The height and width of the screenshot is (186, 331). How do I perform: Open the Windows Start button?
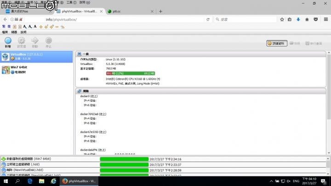tap(6, 181)
